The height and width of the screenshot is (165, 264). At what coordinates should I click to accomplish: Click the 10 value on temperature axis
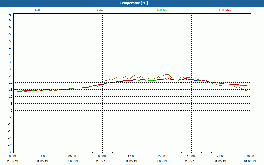click(x=11, y=97)
